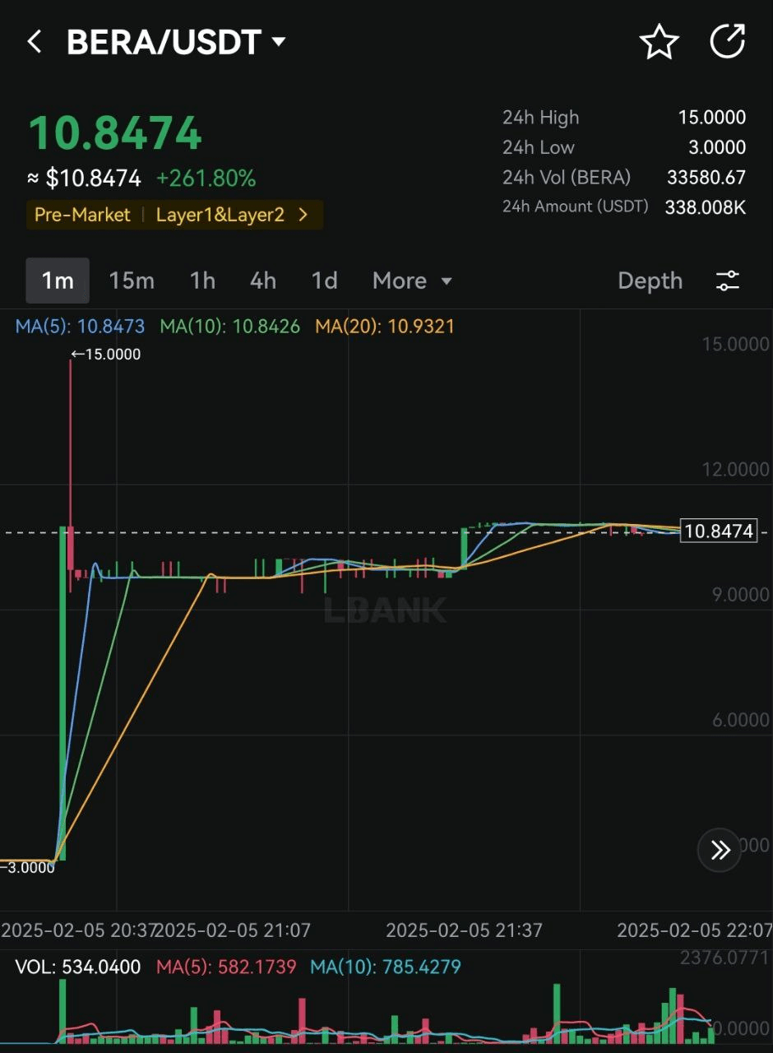Switch to the 1h timeframe
The width and height of the screenshot is (773, 1053).
point(202,281)
